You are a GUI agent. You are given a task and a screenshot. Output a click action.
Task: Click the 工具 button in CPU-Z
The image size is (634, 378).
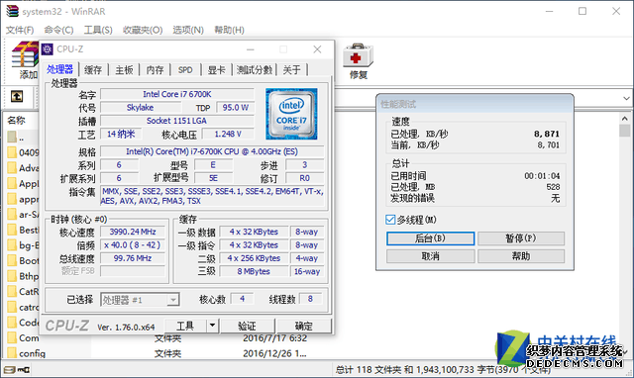coord(185,326)
